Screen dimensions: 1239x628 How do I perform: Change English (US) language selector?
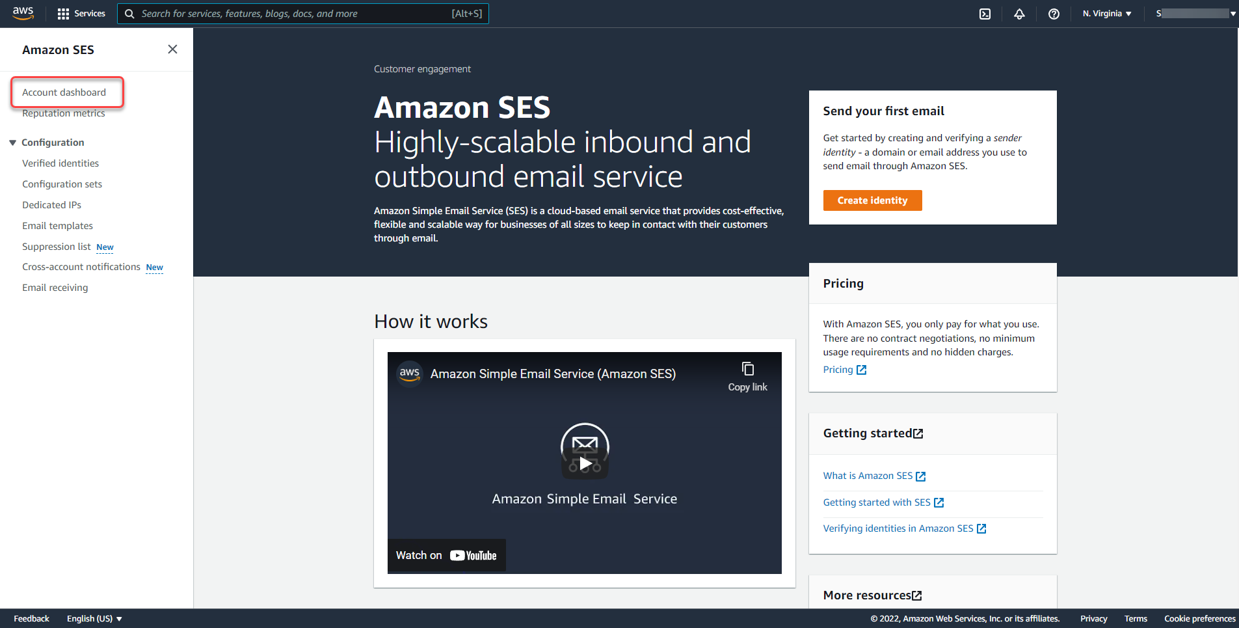point(94,618)
